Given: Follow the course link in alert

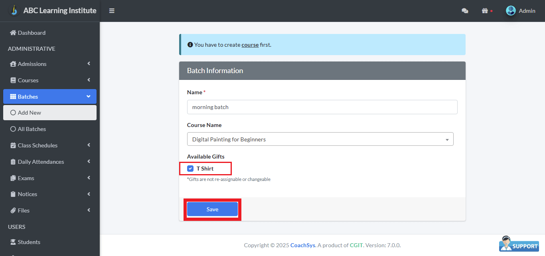Looking at the screenshot, I should [x=250, y=45].
